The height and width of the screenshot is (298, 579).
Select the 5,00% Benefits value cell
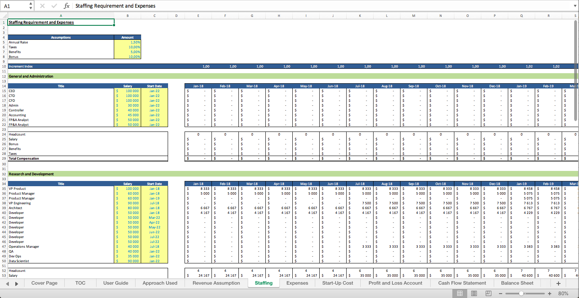coord(127,52)
